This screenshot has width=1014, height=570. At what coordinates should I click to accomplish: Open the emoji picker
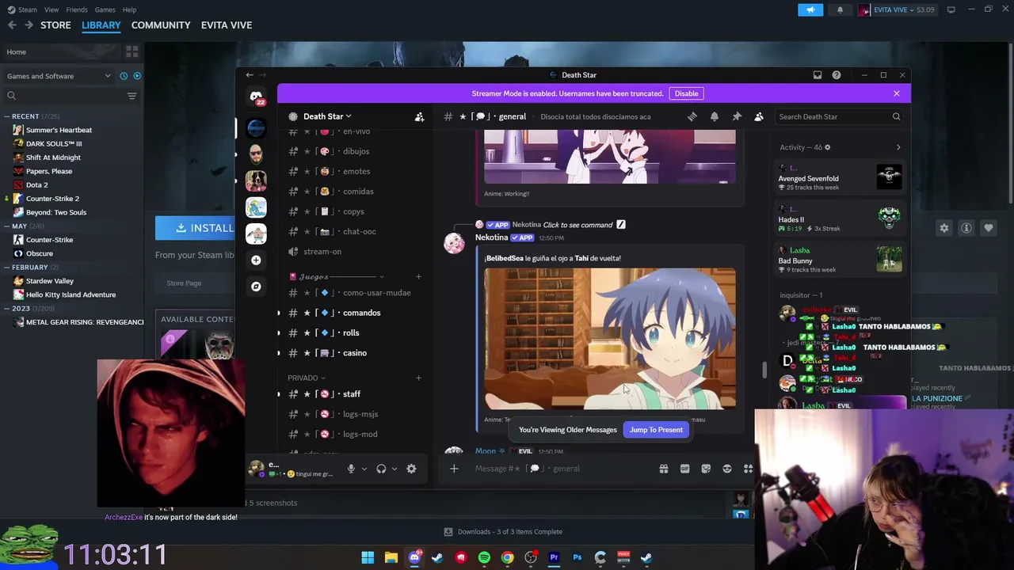click(x=727, y=469)
